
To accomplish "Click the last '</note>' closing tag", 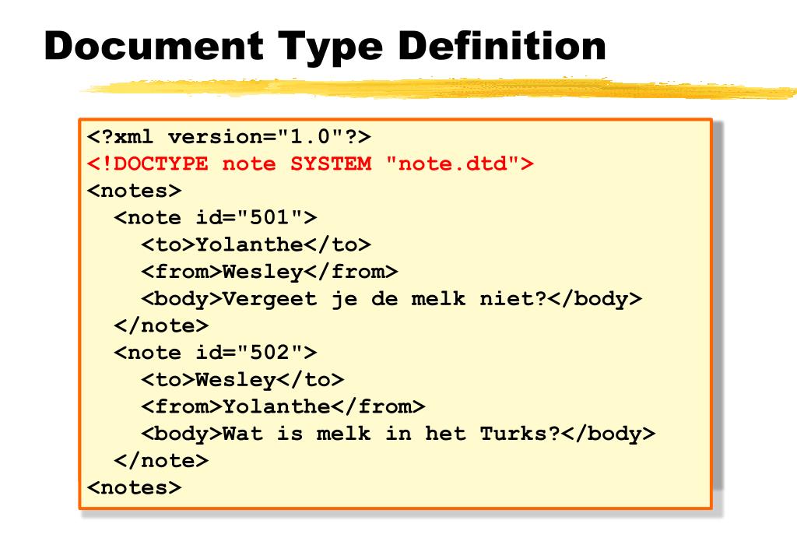I will pyautogui.click(x=161, y=460).
